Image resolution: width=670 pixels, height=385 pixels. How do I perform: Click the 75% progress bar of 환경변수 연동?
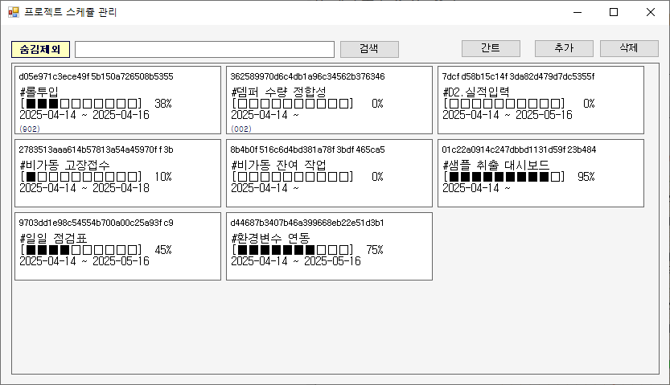coord(293,250)
